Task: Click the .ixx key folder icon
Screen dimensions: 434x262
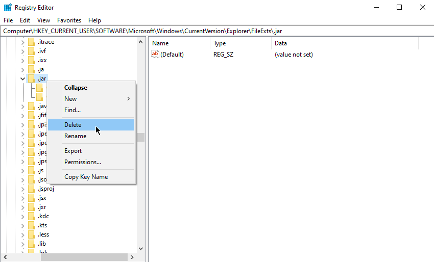Action: click(31, 60)
